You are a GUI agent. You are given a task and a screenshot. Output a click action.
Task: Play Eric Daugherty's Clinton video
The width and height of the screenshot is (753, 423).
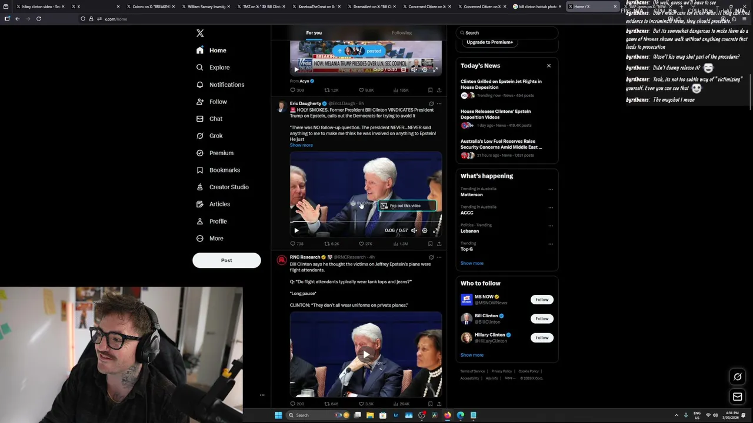pyautogui.click(x=296, y=230)
